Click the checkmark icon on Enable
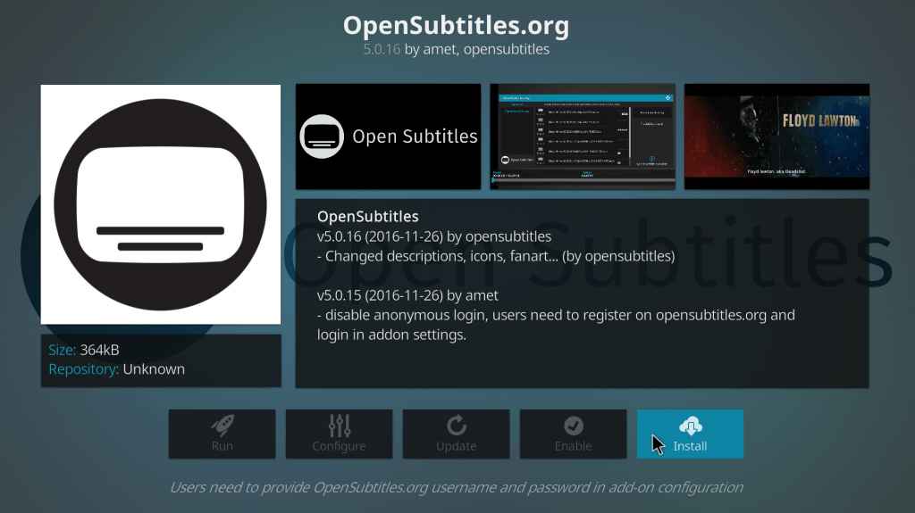This screenshot has width=915, height=513. (574, 426)
